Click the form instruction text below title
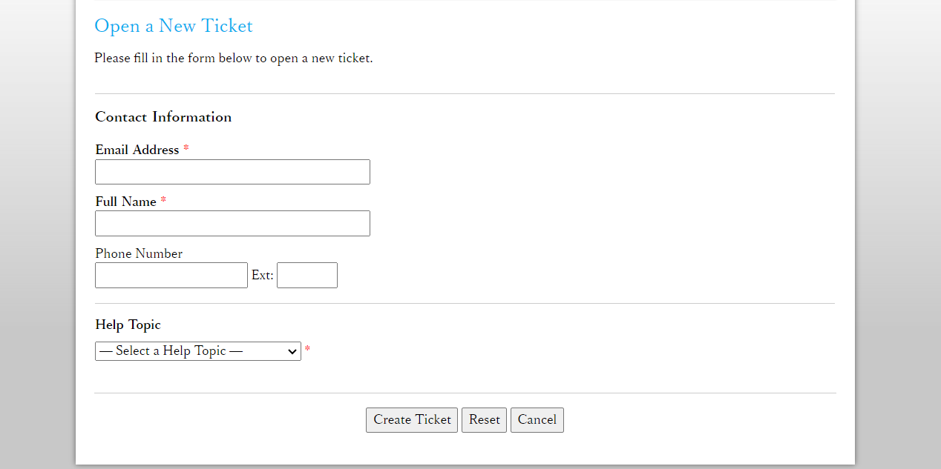 tap(234, 59)
